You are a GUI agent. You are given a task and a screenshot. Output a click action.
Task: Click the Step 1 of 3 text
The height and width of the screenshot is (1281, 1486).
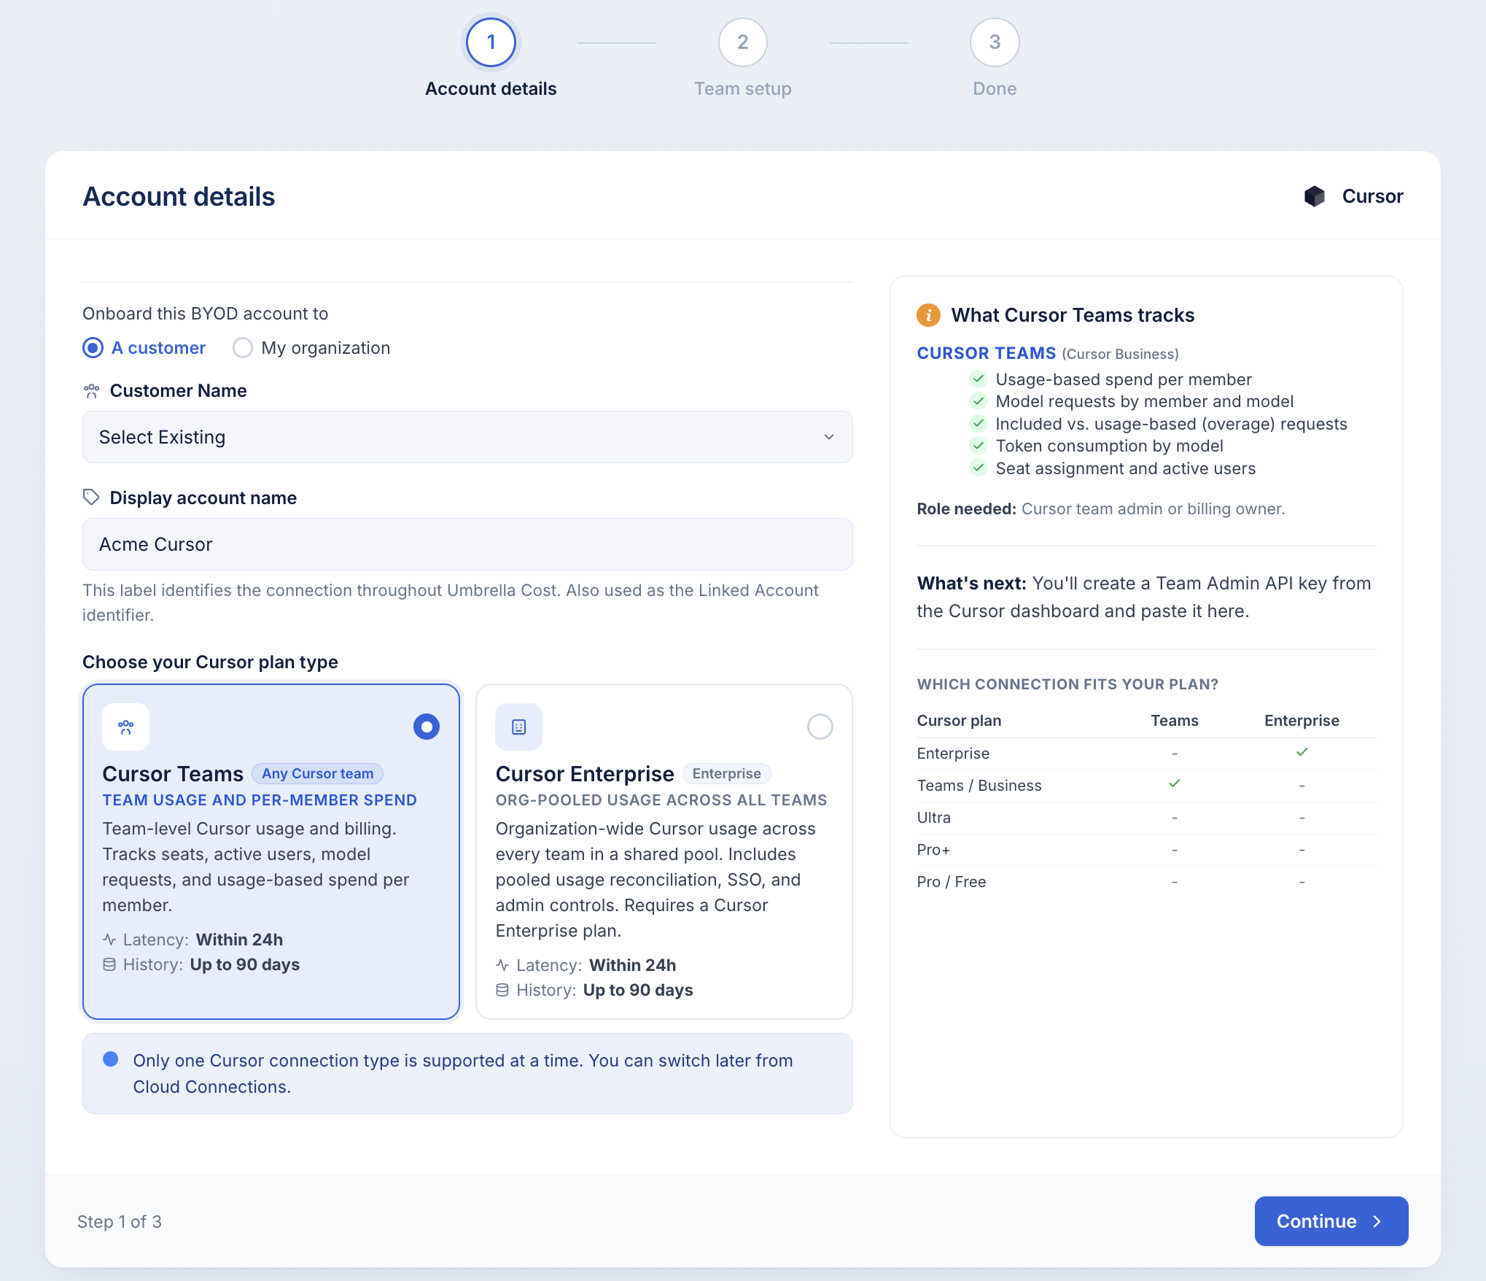pos(120,1222)
